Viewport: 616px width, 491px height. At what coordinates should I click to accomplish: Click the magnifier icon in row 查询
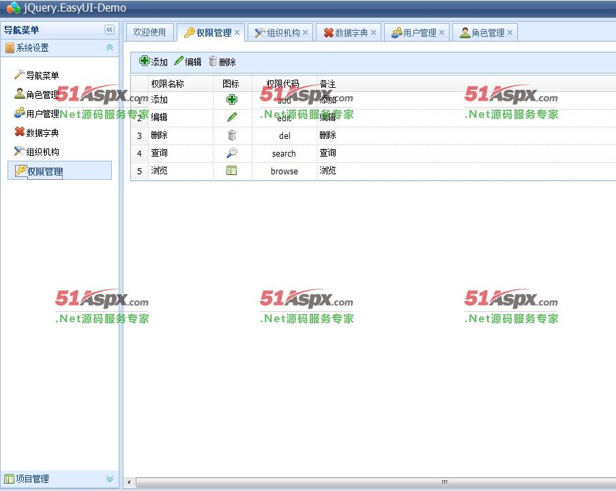point(232,153)
